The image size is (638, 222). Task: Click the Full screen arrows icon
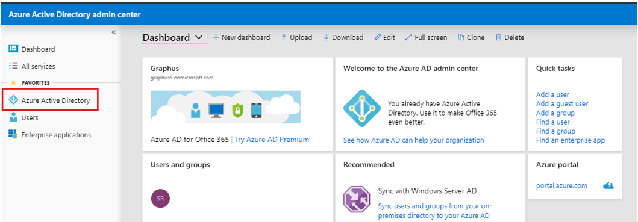408,37
